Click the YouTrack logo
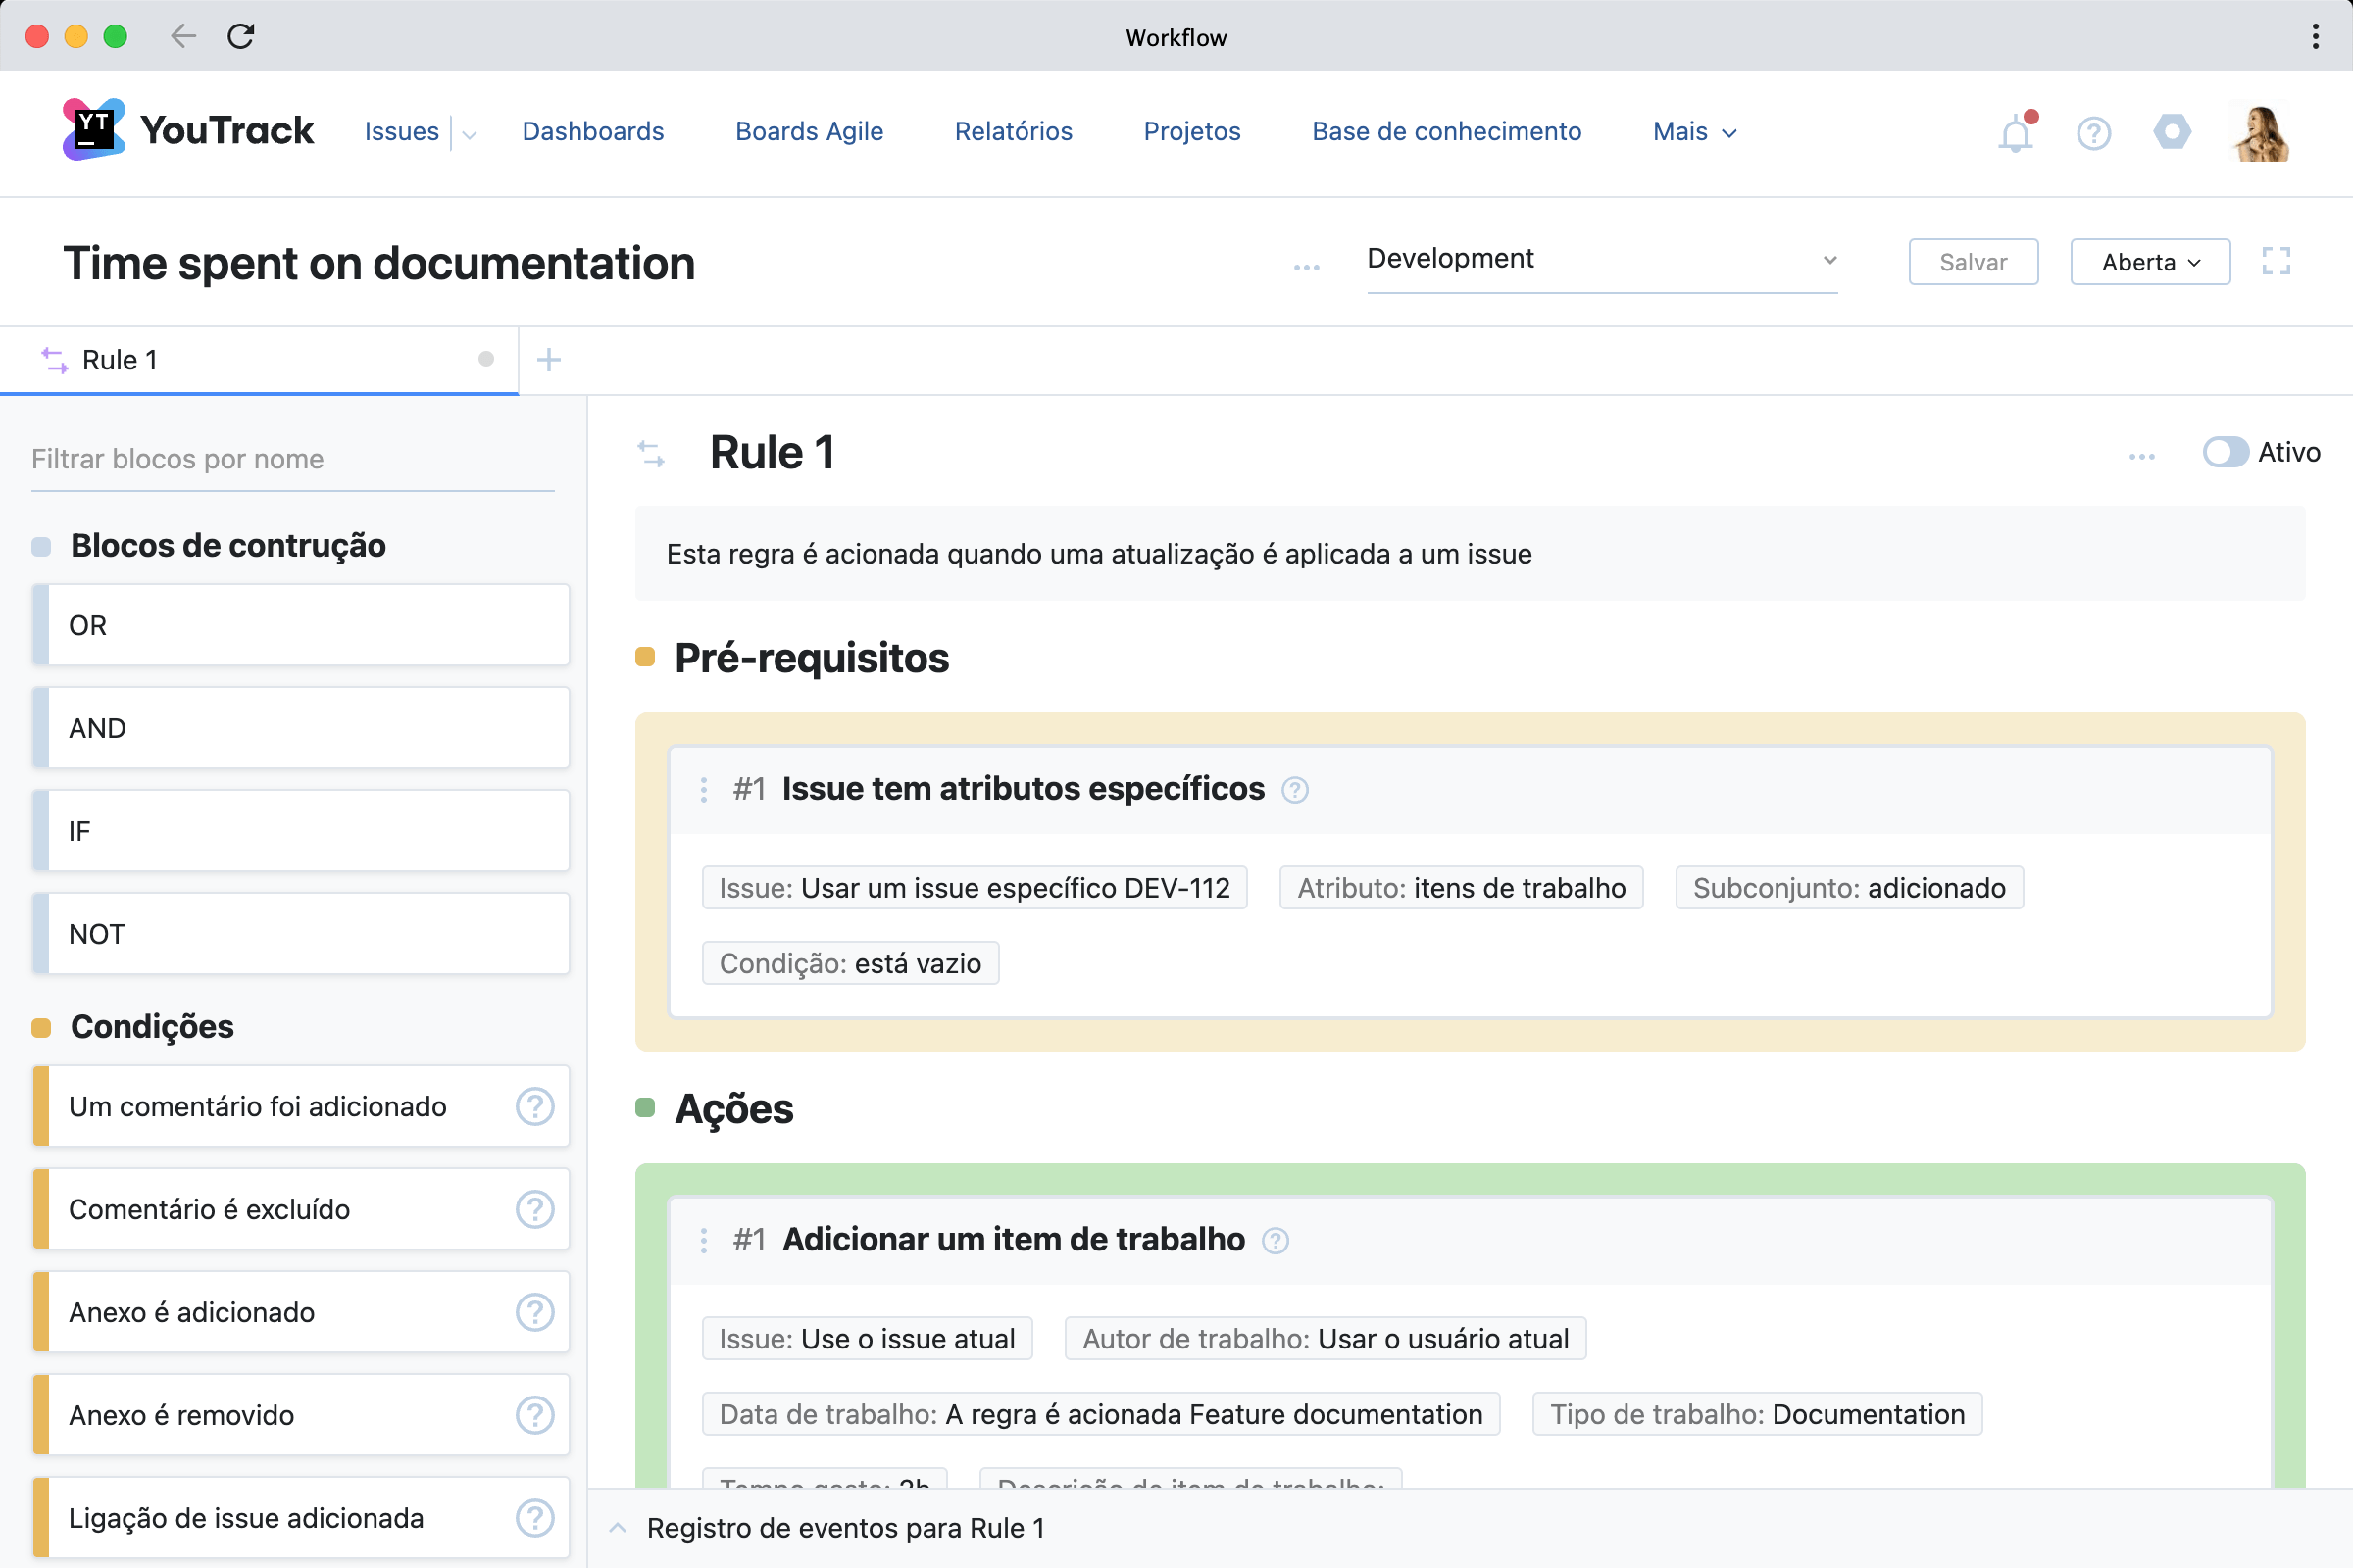 click(x=188, y=131)
